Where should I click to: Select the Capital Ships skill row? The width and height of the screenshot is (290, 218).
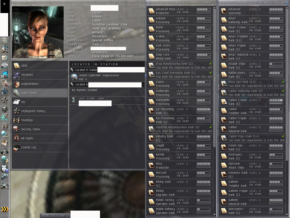[252, 138]
